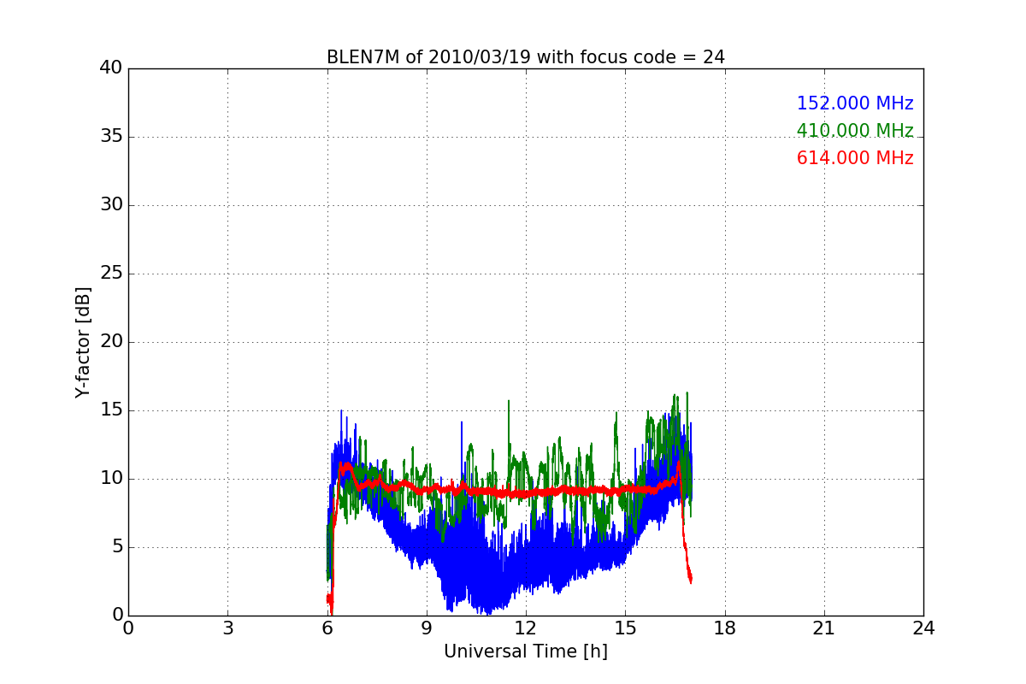Click the x-axis tick label 24

[923, 628]
